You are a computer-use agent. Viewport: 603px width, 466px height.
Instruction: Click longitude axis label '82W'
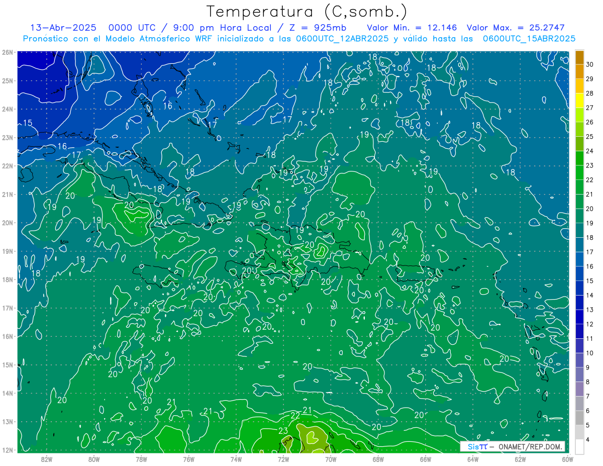(x=47, y=458)
